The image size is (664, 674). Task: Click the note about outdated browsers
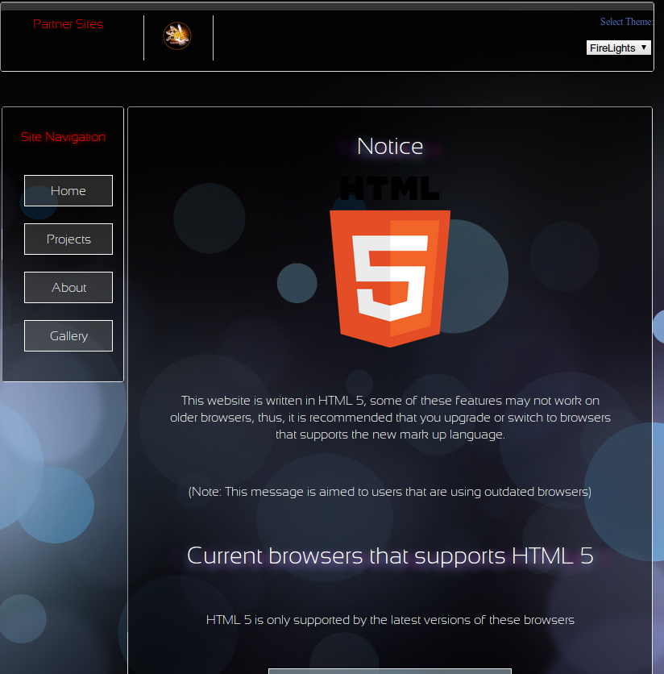390,492
